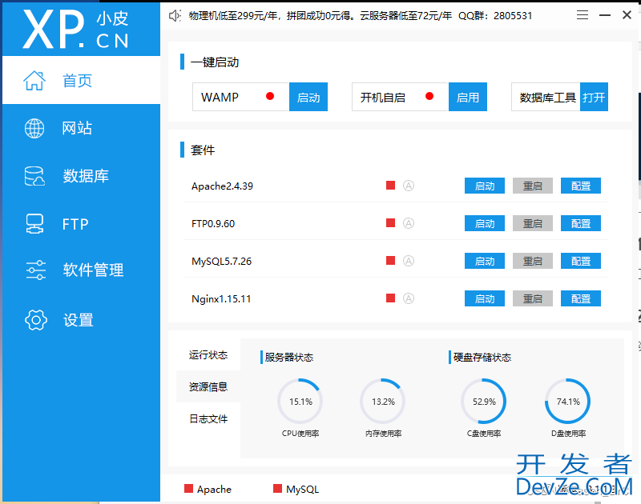This screenshot has height=504, width=641.
Task: Open 软件管理 software management
Action: click(x=82, y=270)
